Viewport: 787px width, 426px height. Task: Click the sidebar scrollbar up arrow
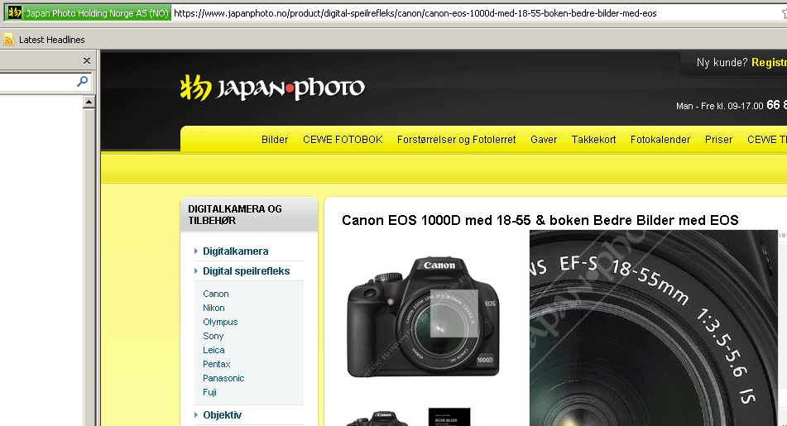coord(89,102)
